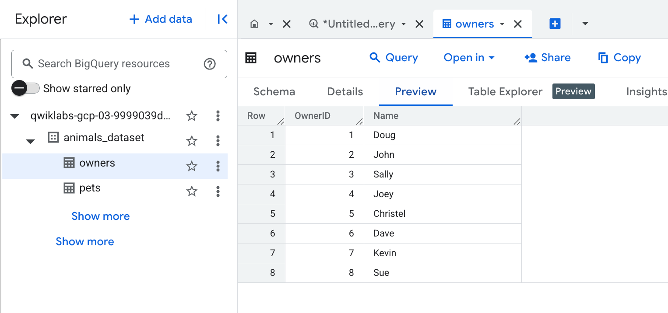This screenshot has width=668, height=313.
Task: Select the Sally name cell
Action: pyautogui.click(x=443, y=175)
